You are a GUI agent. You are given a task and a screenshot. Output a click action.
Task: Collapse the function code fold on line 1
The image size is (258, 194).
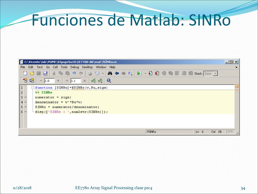click(x=33, y=87)
